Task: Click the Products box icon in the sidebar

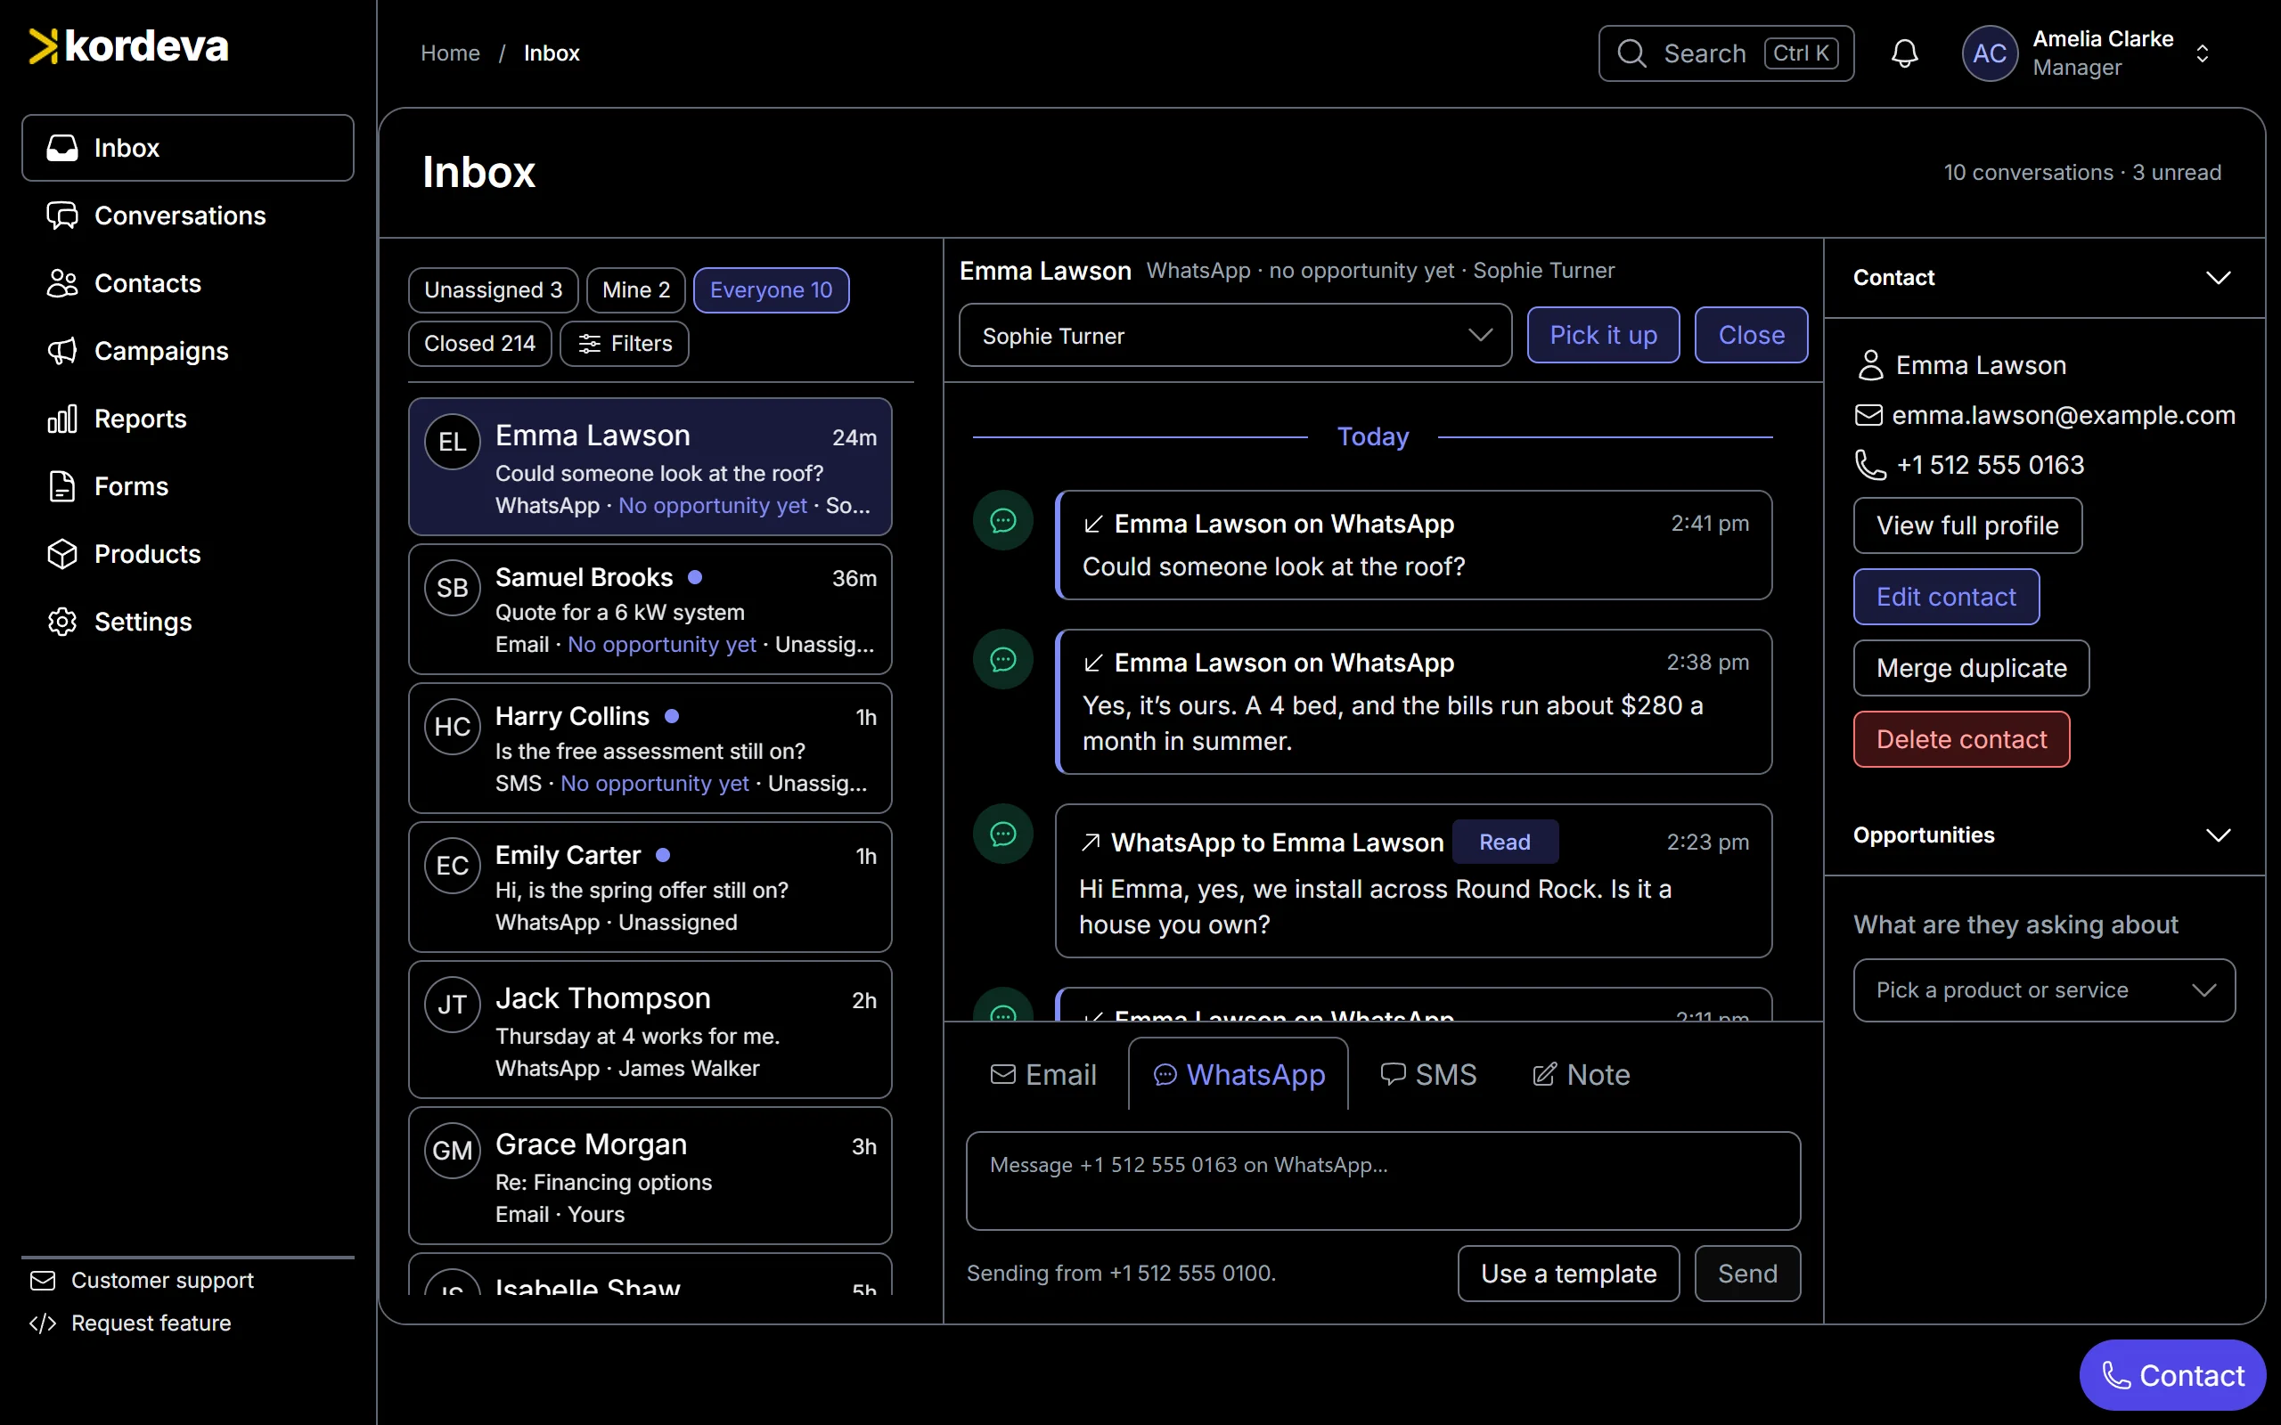Action: click(x=62, y=554)
